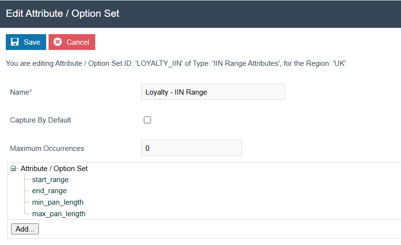The height and width of the screenshot is (245, 401).
Task: Click the red X circle icon on Cancel
Action: (x=58, y=42)
